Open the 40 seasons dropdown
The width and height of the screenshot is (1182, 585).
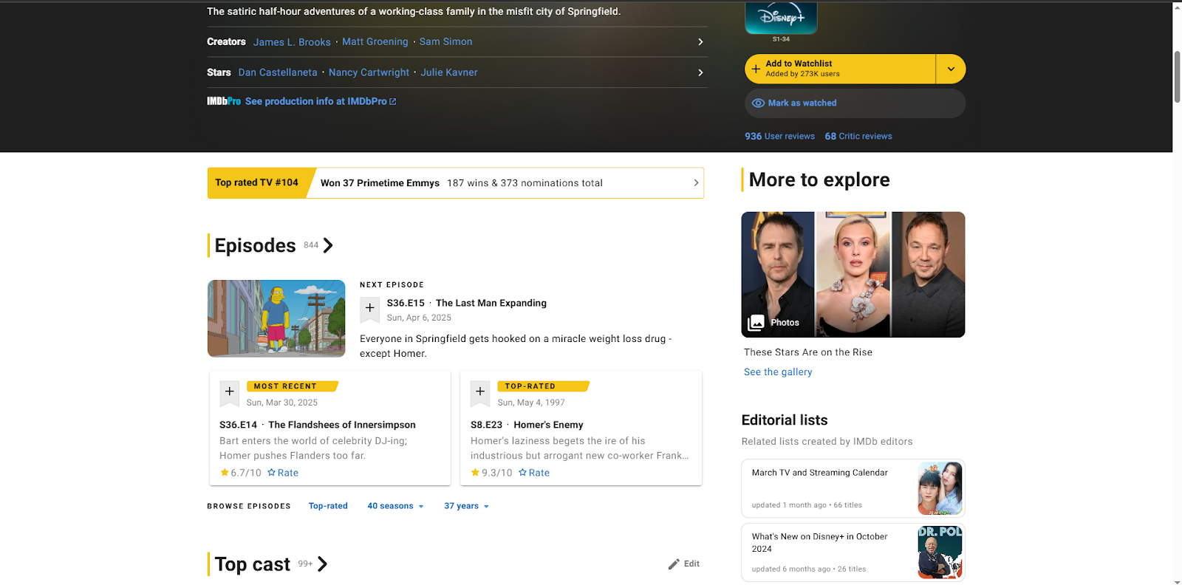point(395,506)
